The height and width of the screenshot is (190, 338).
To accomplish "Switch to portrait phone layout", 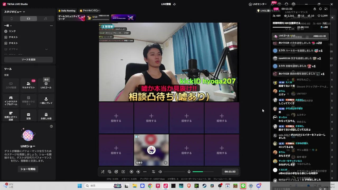I will [x=11, y=19].
